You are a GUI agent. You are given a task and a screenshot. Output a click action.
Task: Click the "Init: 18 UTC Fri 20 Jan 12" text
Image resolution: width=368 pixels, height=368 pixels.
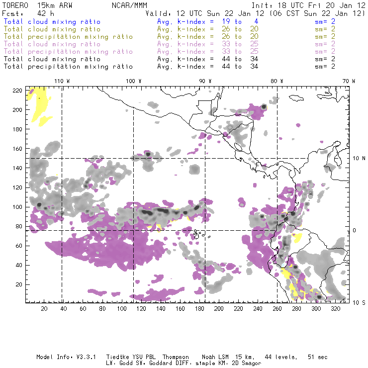[308, 5]
